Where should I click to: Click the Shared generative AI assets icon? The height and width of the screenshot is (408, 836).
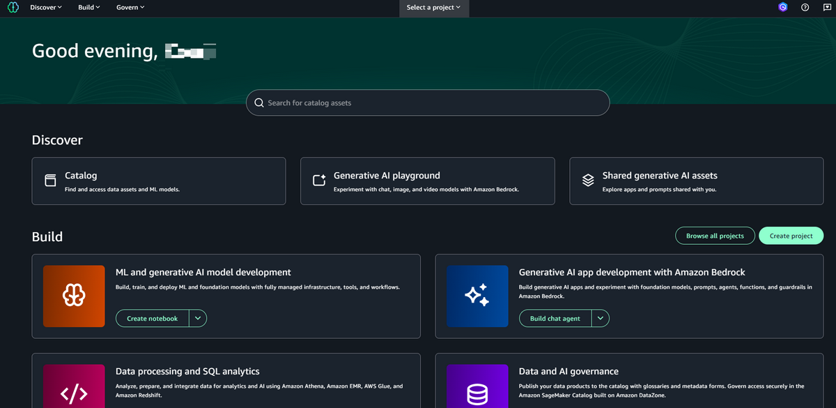(x=588, y=181)
